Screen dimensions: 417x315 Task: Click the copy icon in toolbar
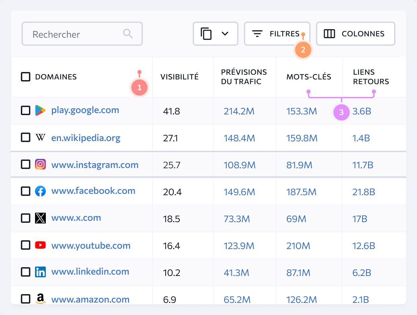(x=206, y=34)
